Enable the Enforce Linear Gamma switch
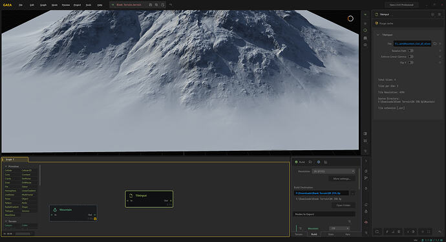The width and height of the screenshot is (446, 242). (410, 56)
